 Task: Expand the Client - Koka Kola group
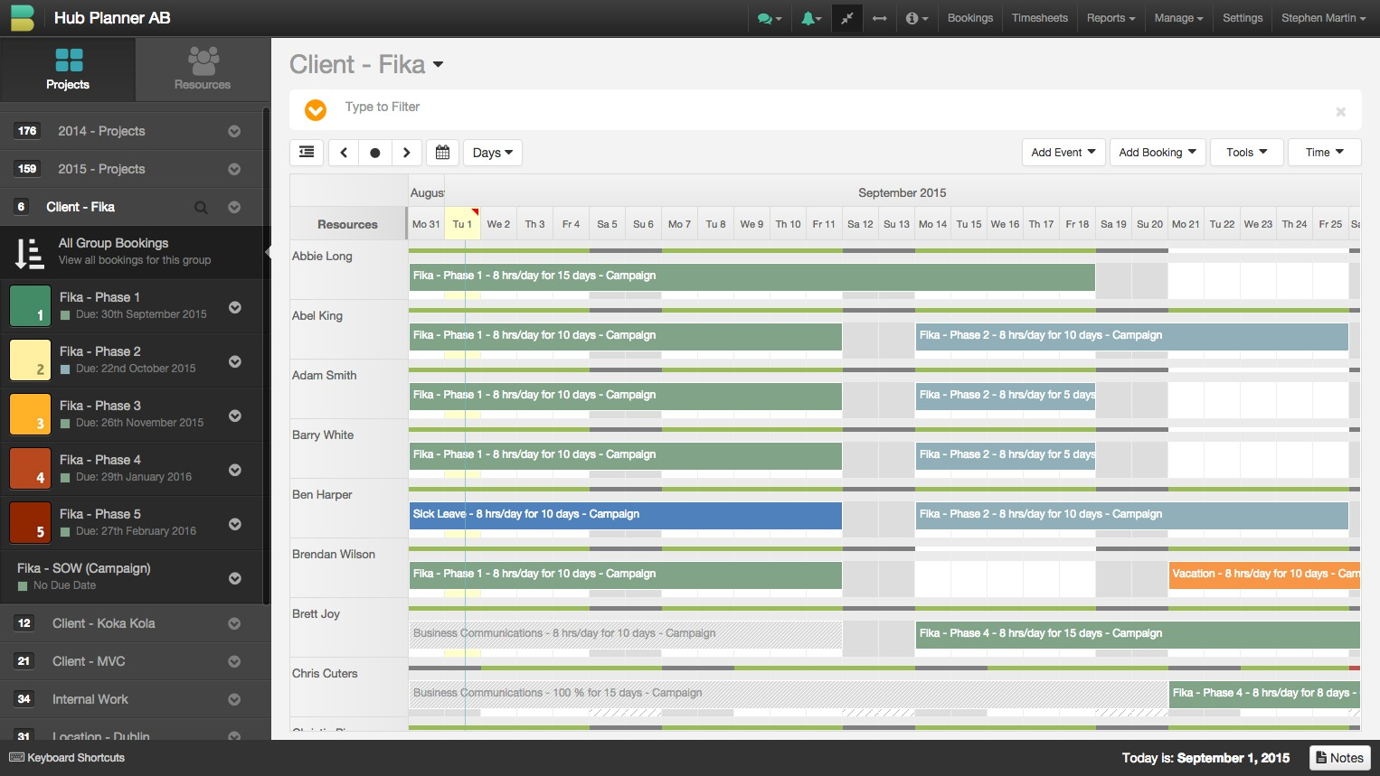[234, 623]
